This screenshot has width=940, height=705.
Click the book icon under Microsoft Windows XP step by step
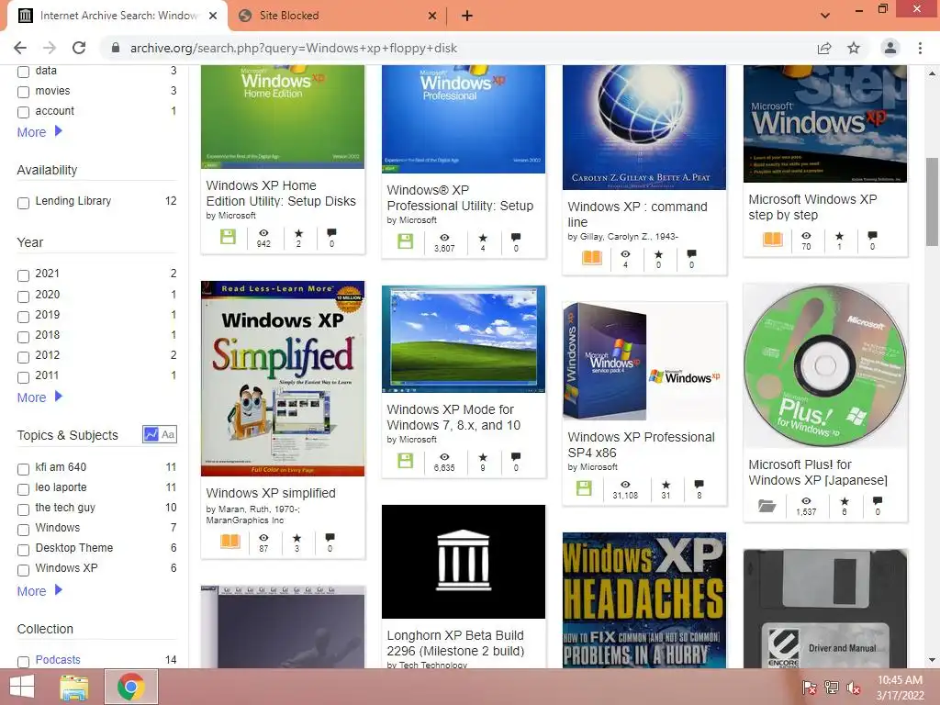(x=773, y=240)
